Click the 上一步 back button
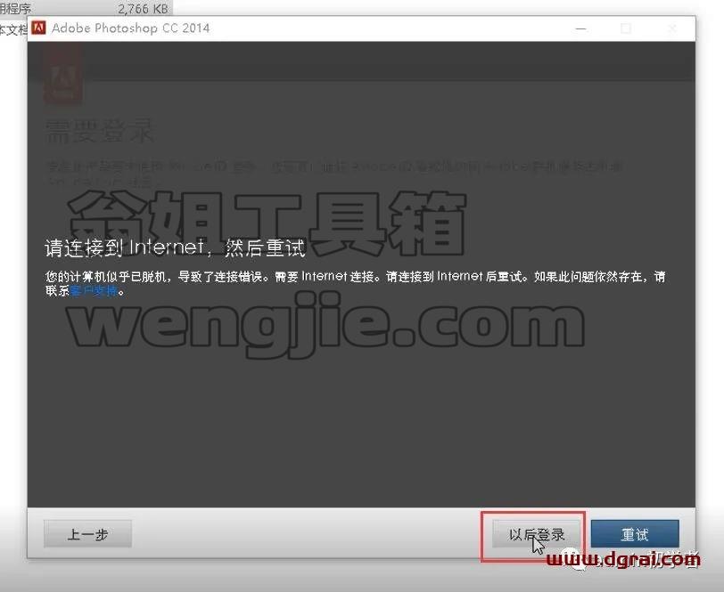 pos(87,534)
